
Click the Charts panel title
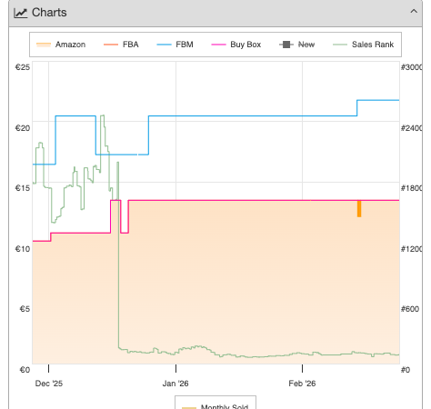coord(49,13)
